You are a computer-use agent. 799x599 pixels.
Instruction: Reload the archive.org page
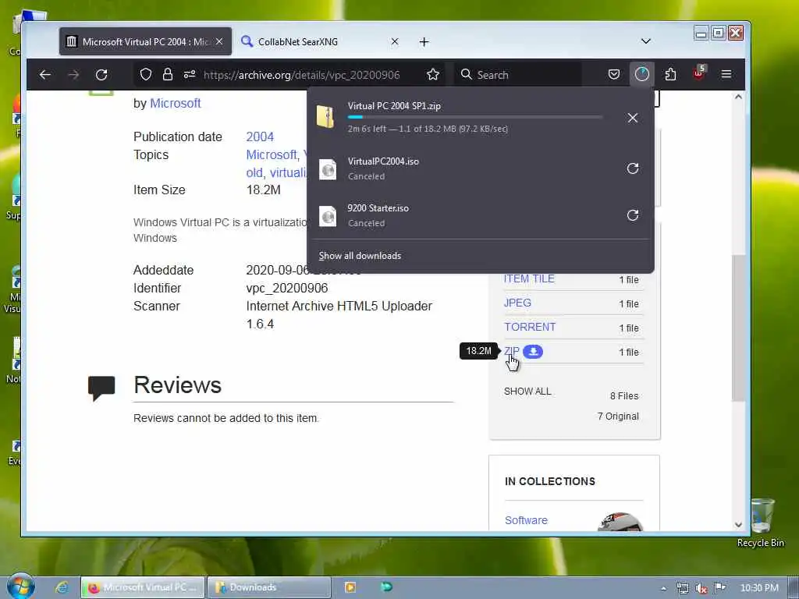click(x=101, y=75)
